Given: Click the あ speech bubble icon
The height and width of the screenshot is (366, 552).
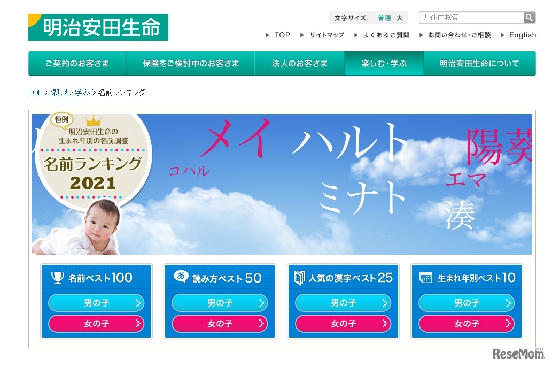Looking at the screenshot, I should (181, 277).
